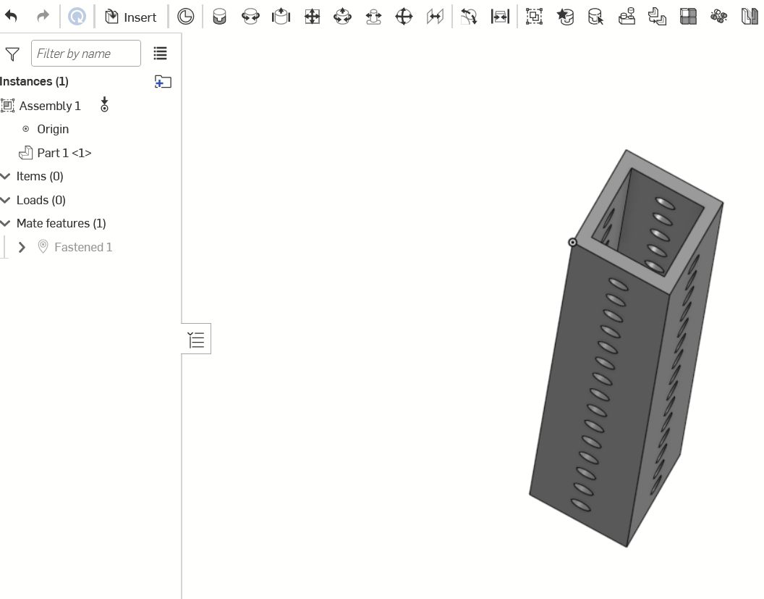764x599 pixels.
Task: Select Origin in the instance tree
Action: [53, 129]
